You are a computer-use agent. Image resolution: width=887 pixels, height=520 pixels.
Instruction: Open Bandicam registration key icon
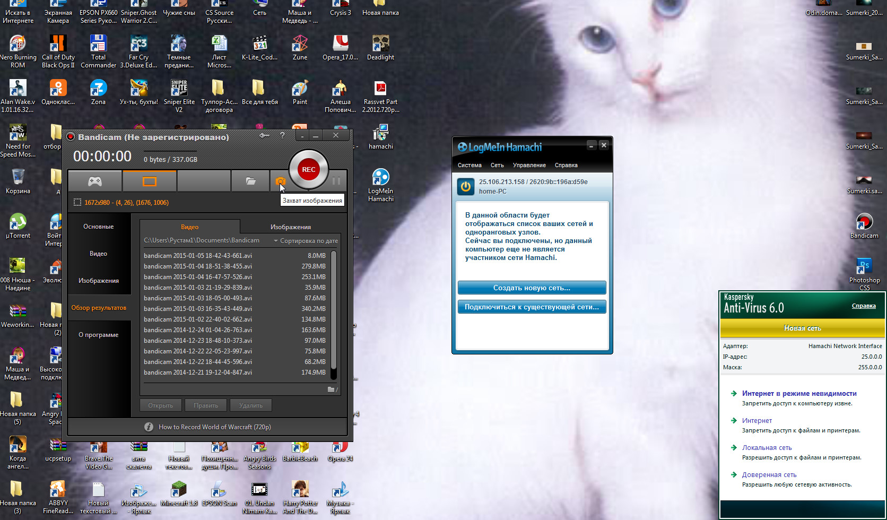tap(265, 136)
